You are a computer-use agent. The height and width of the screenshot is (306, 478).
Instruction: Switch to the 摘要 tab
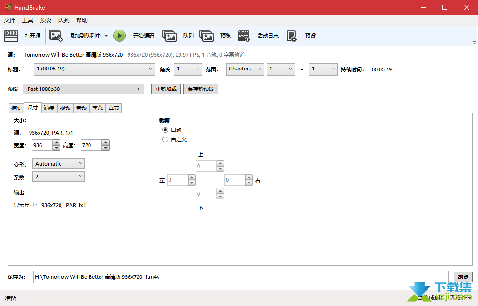tap(17, 108)
